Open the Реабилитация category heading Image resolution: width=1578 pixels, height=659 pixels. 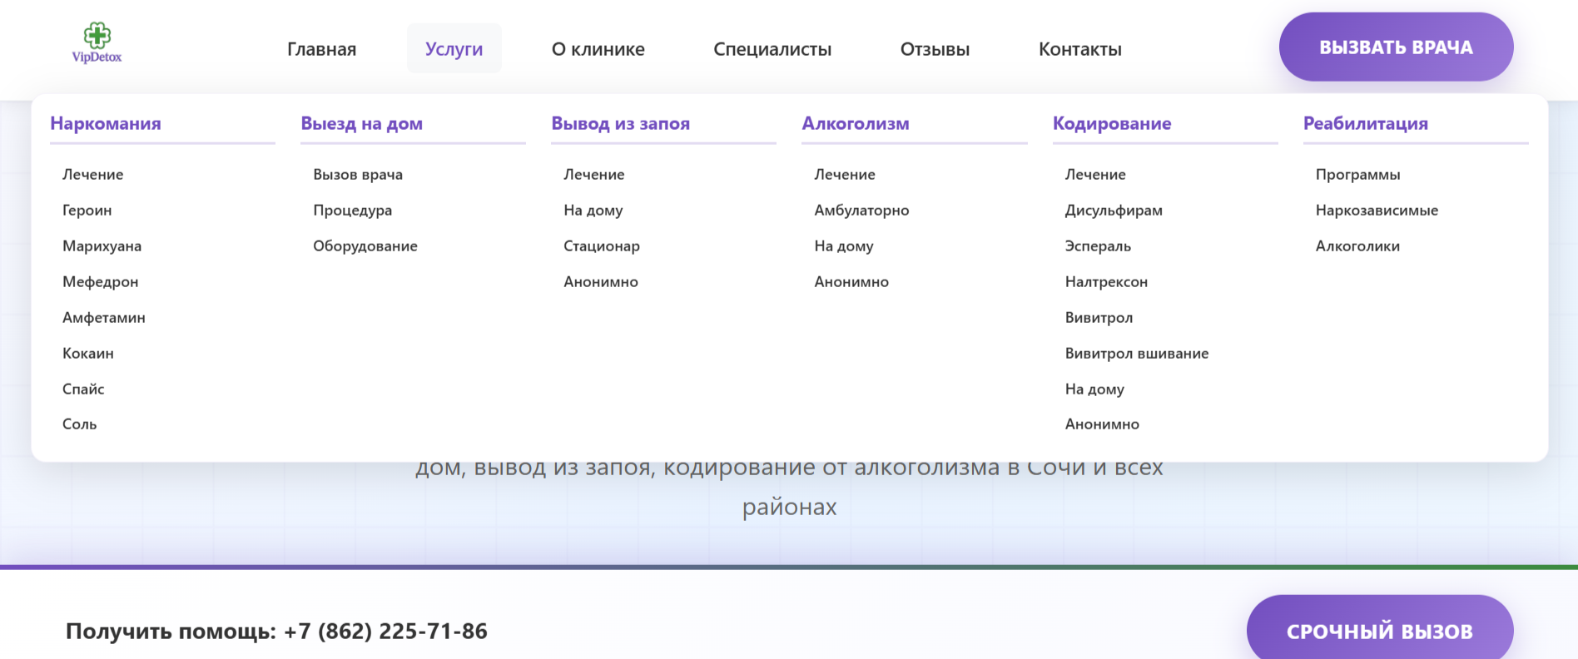pos(1366,123)
